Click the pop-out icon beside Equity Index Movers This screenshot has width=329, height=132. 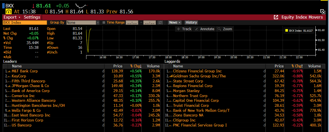(x=276, y=17)
